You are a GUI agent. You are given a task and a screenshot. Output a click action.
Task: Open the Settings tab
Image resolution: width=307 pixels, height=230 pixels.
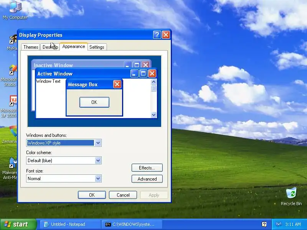97,47
